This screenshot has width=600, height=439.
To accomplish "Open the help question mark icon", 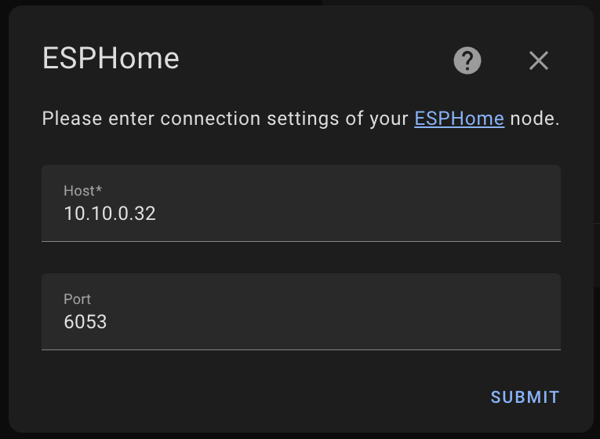I will click(467, 60).
